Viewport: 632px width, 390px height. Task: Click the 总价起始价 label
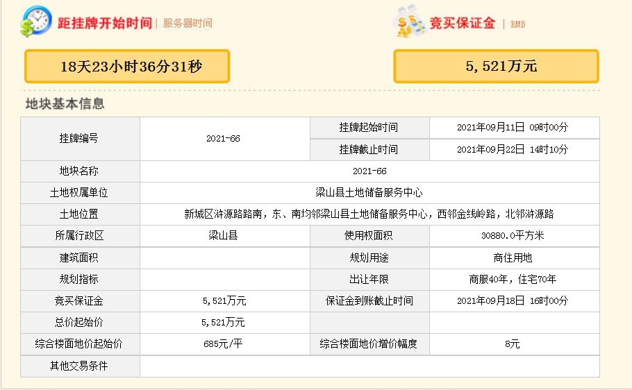[x=79, y=323]
